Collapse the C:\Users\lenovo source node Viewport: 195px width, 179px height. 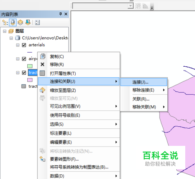(x=11, y=38)
